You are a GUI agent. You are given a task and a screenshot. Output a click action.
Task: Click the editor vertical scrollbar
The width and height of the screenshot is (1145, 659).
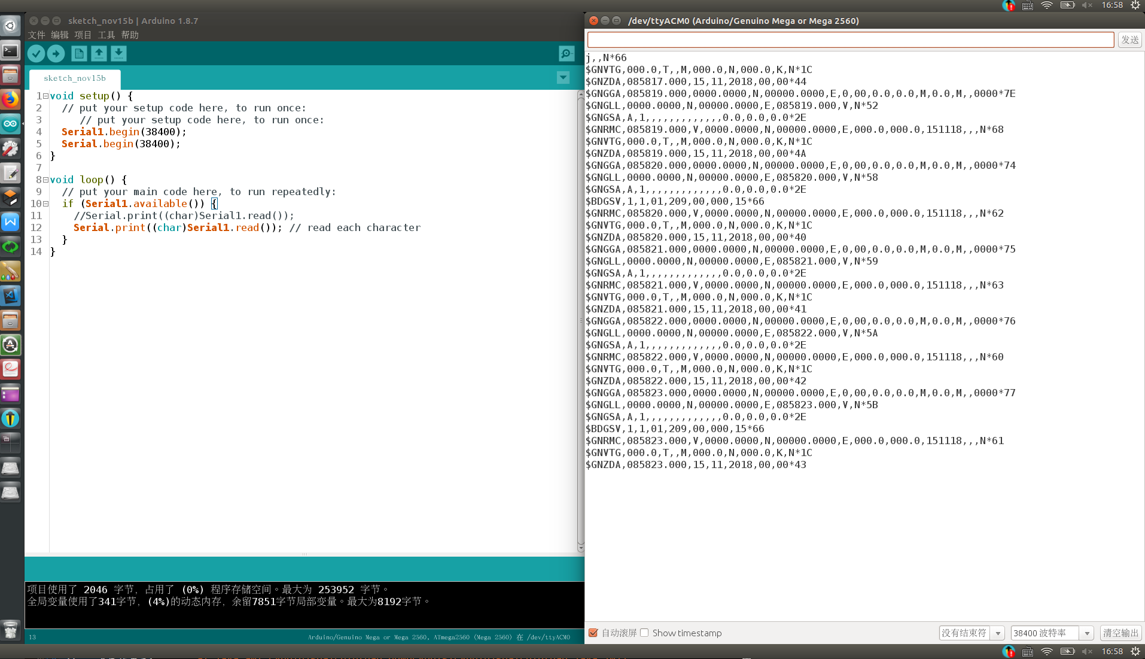point(580,320)
